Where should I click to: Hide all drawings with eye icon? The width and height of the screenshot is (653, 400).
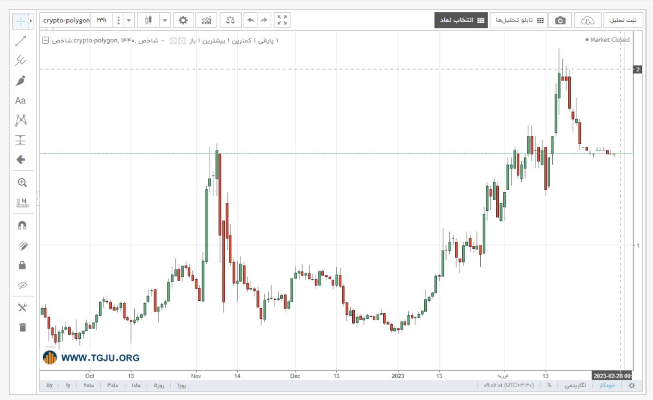coord(22,285)
